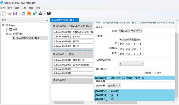179x105 pixels.
Task: Open the 激活诊断 dropdown
Action: tap(114, 85)
